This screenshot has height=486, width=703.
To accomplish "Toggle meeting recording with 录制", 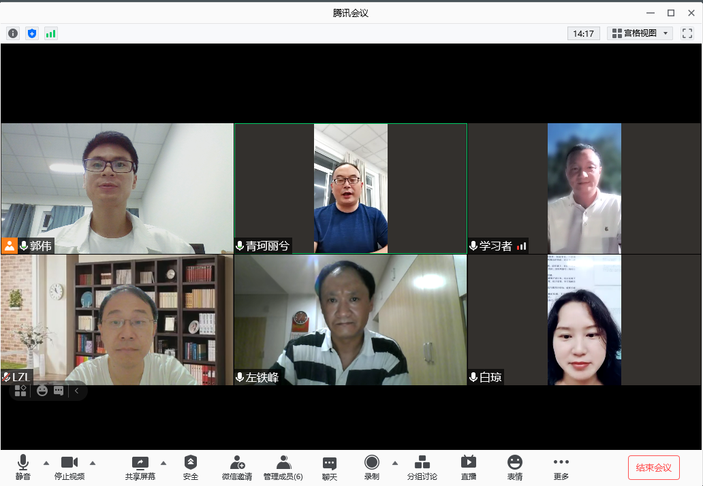I will pyautogui.click(x=371, y=468).
